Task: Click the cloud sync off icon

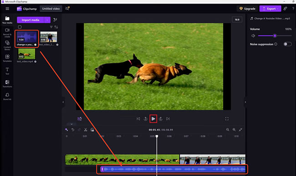Action: (x=67, y=9)
